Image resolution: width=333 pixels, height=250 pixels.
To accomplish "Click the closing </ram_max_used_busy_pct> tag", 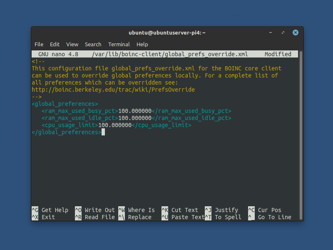I will coord(191,111).
